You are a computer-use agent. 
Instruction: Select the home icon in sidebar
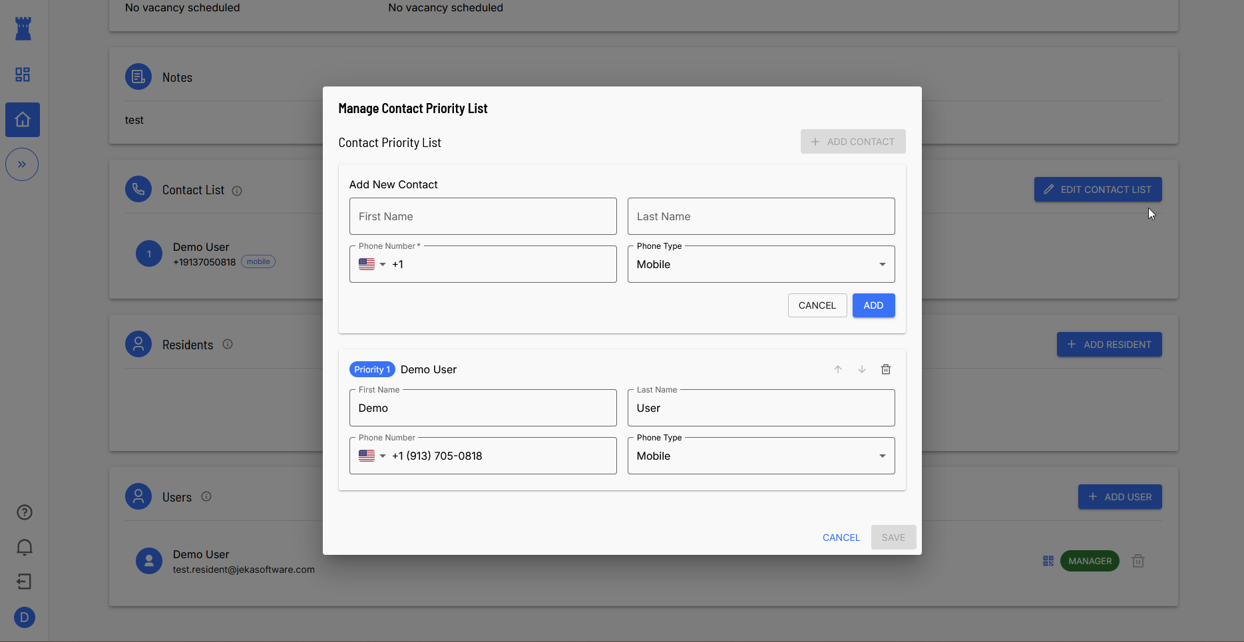23,120
